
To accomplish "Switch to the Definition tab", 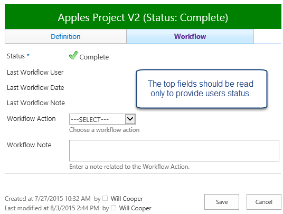I will [65, 36].
